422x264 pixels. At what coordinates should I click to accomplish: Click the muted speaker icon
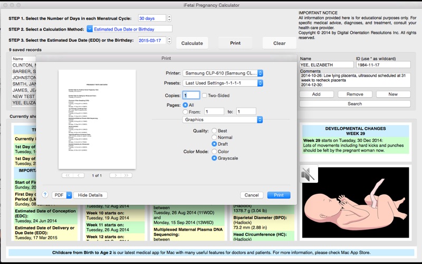click(309, 174)
